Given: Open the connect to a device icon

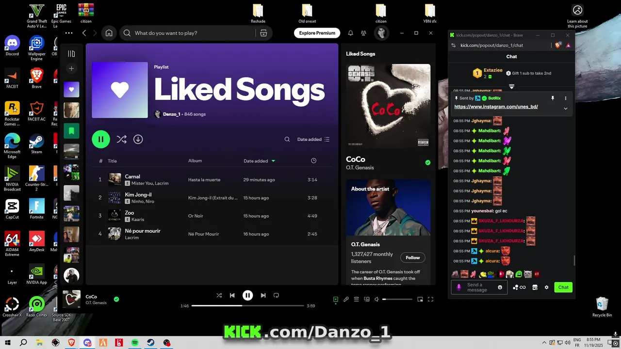Looking at the screenshot, I should (x=367, y=300).
